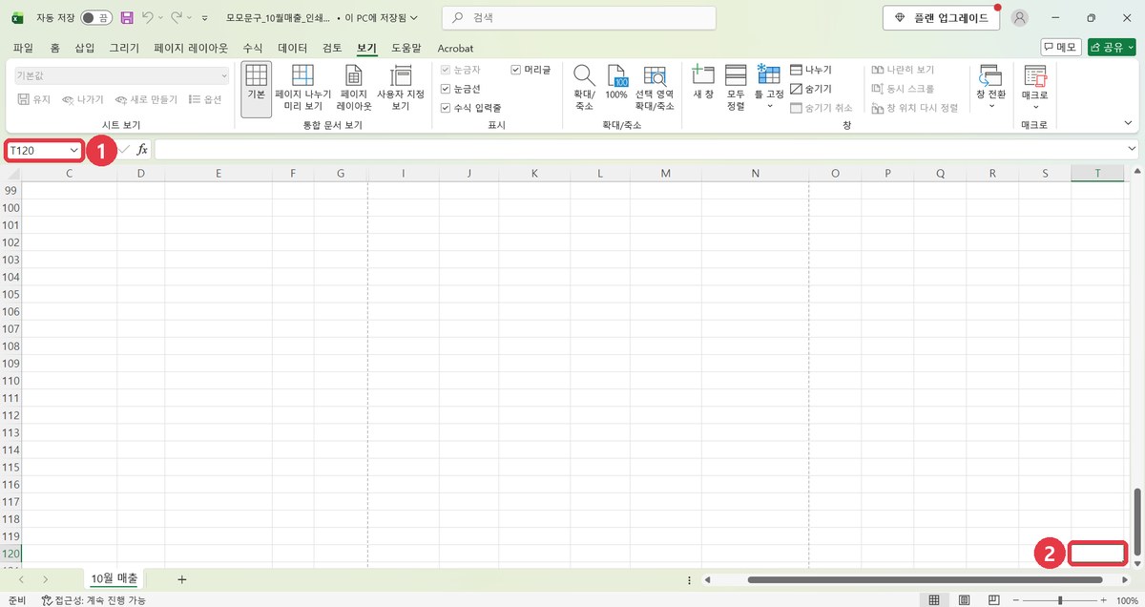Click the zoom slider handle

[x=1060, y=599]
